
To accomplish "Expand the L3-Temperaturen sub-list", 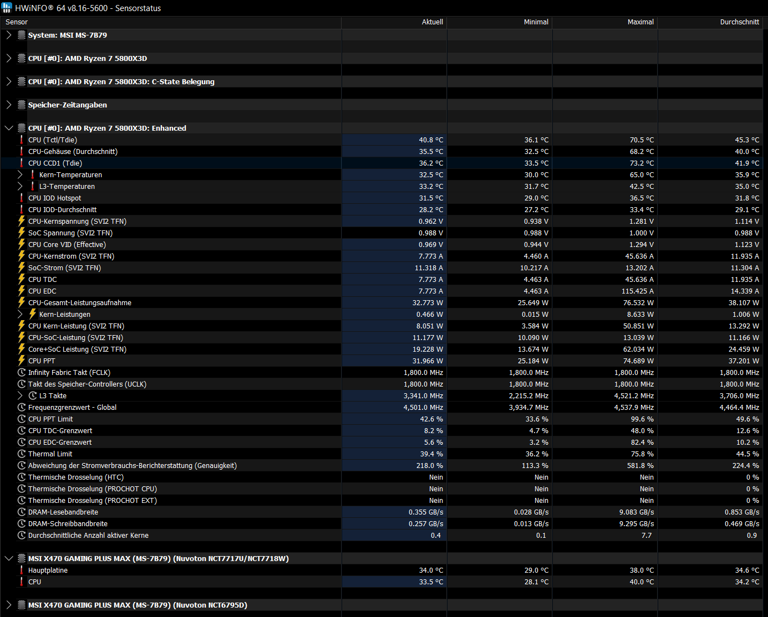I will (20, 186).
